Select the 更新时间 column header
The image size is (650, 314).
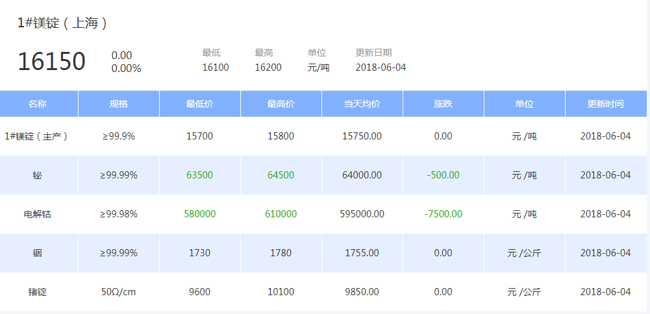(605, 104)
